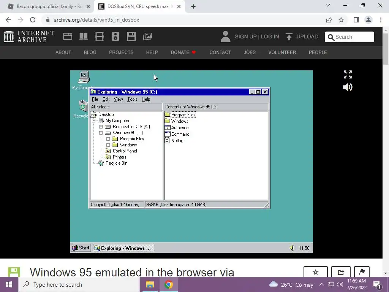Screen dimensions: 389x292
Task: Favorite the item with star button
Action: [316, 272]
